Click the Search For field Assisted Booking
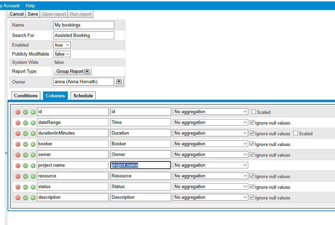The width and height of the screenshot is (335, 225). [x=84, y=35]
